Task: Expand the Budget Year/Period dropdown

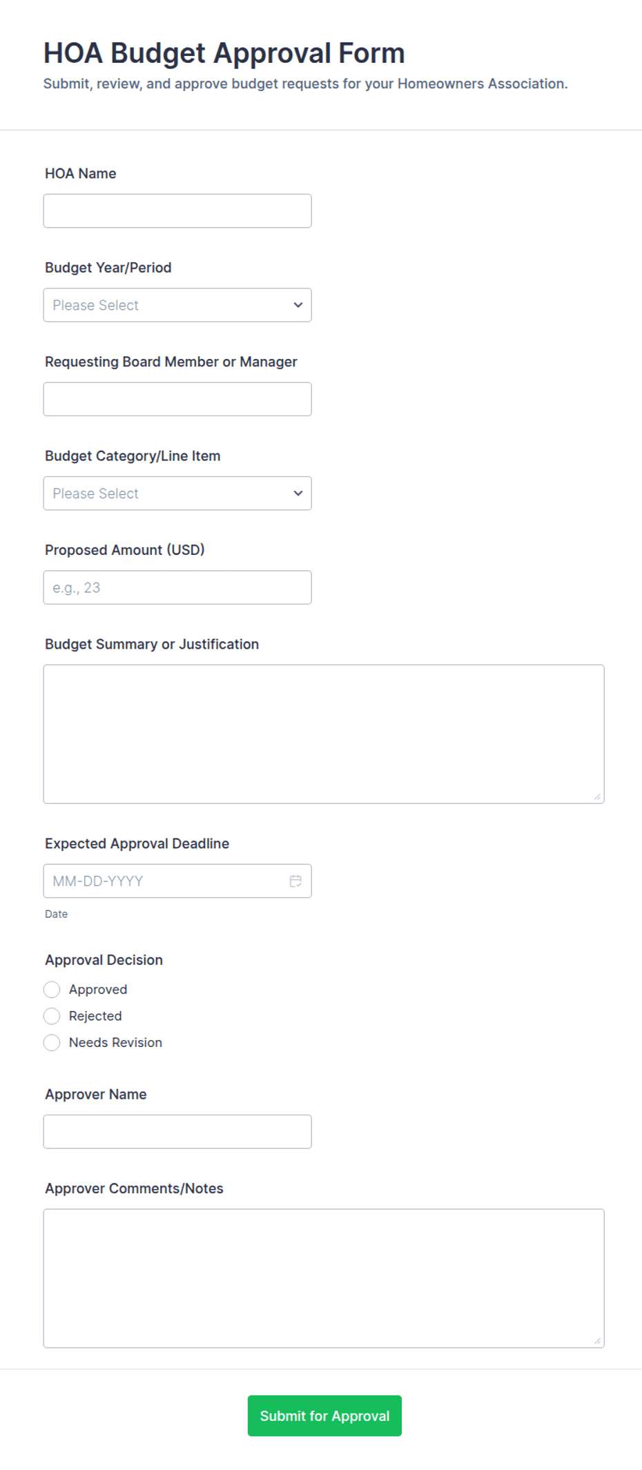Action: (x=177, y=305)
